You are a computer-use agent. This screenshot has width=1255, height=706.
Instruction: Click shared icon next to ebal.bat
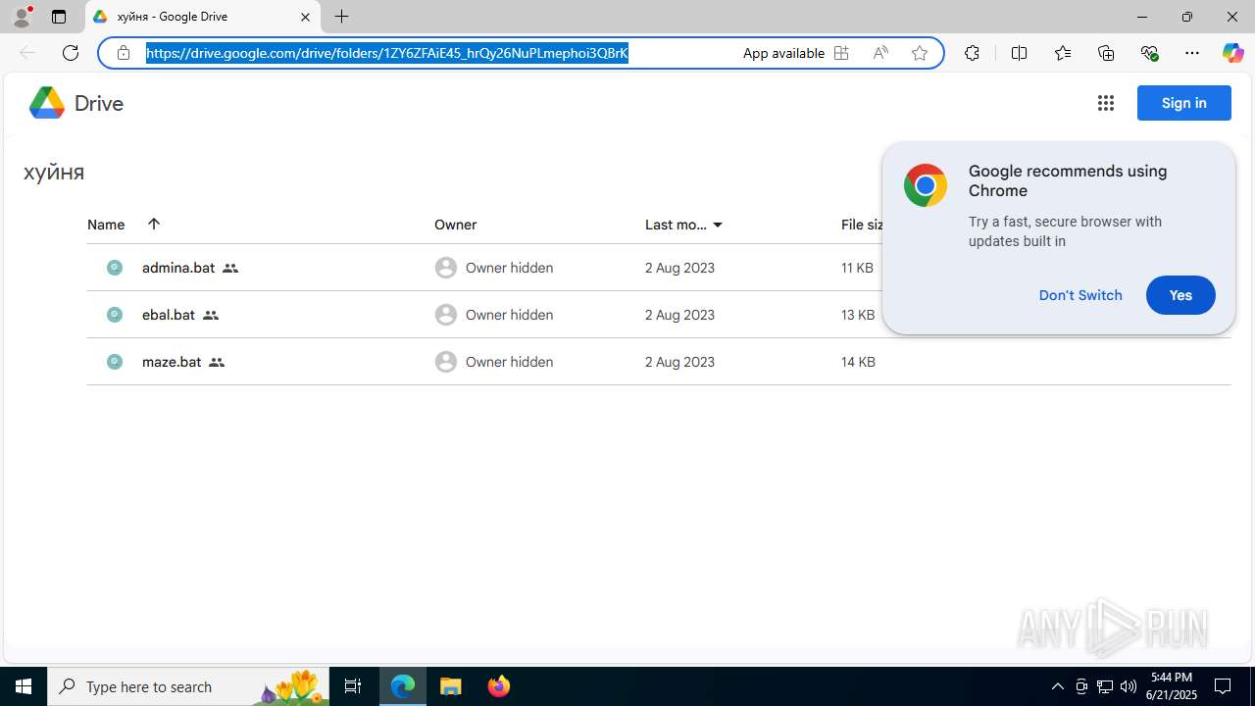[x=211, y=315]
